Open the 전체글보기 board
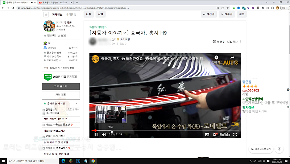This screenshot has width=290, height=164. 51,110
